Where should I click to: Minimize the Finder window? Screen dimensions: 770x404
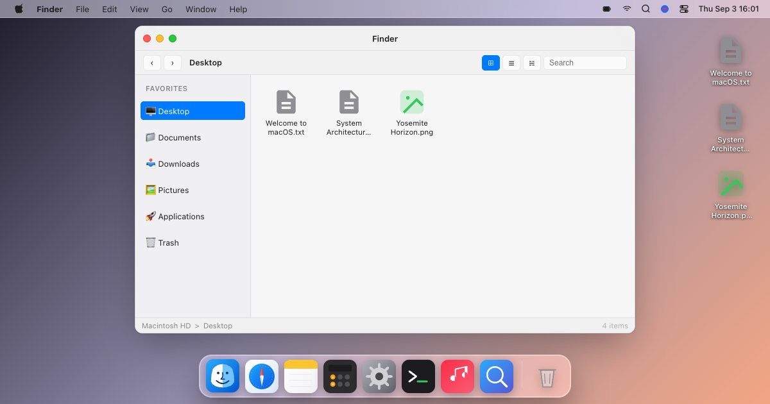tap(160, 38)
